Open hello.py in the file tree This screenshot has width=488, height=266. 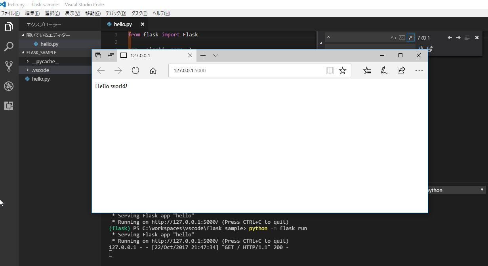(41, 79)
